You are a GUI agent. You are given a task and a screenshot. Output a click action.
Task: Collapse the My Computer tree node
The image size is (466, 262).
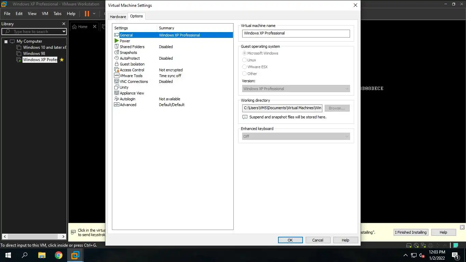(x=6, y=42)
